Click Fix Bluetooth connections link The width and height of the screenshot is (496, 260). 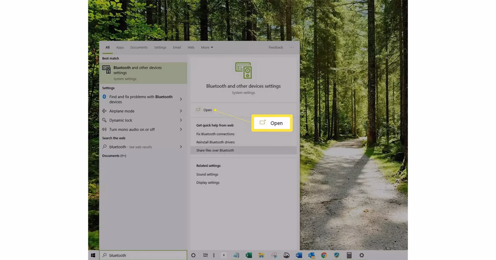(215, 134)
